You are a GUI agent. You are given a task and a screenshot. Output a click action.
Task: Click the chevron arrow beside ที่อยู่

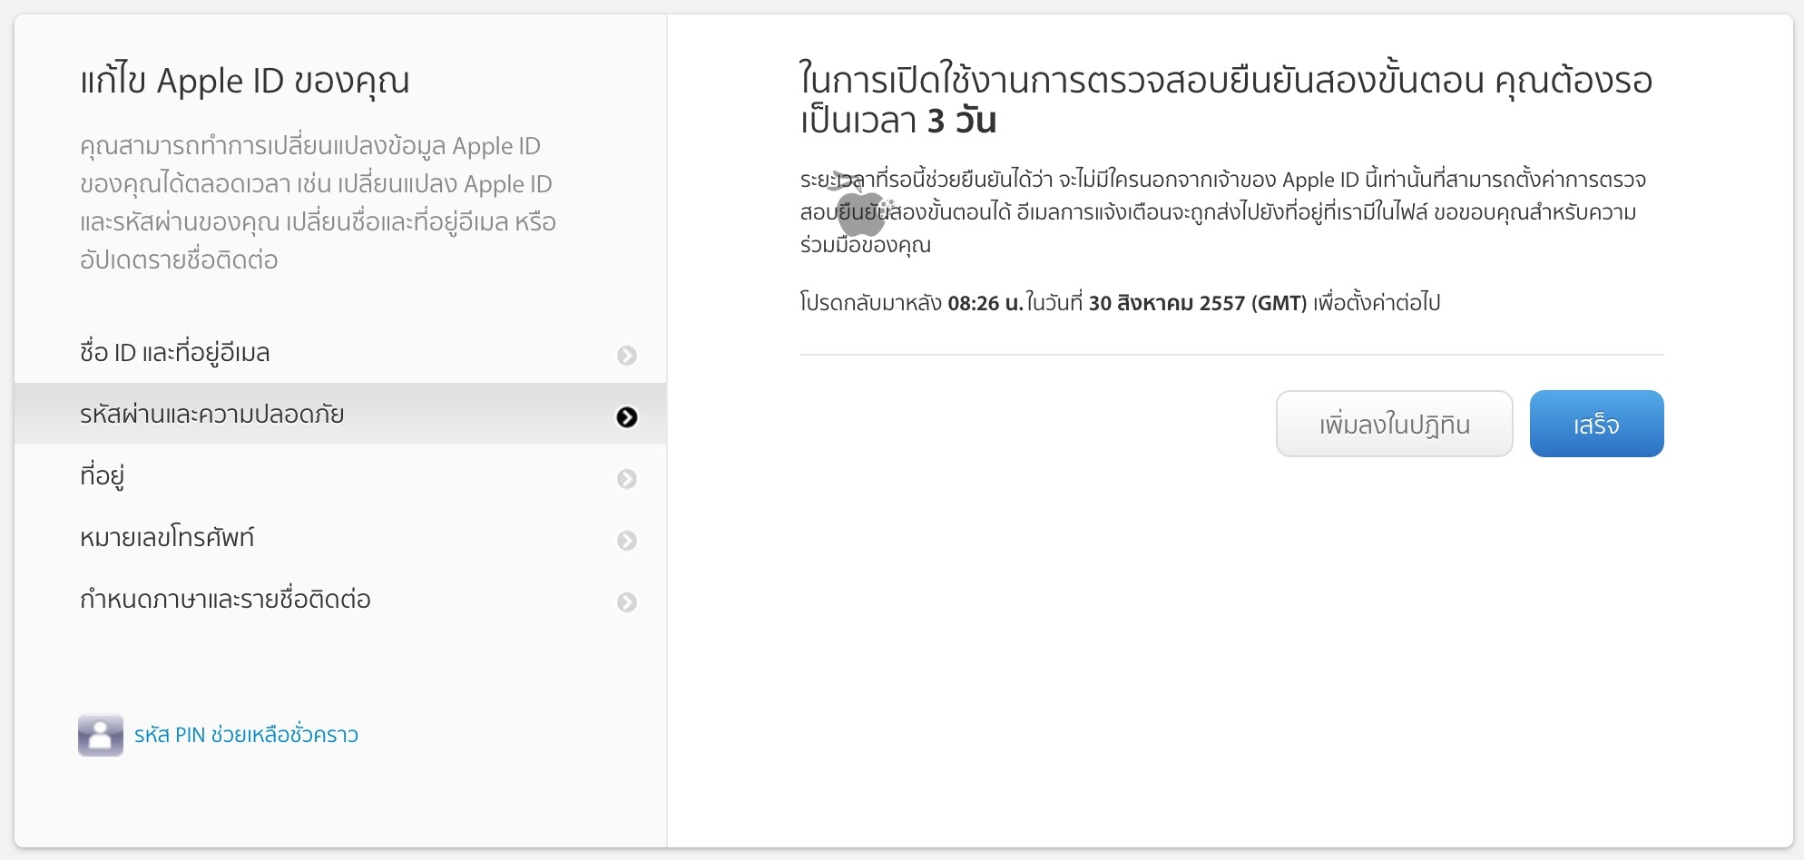click(627, 477)
